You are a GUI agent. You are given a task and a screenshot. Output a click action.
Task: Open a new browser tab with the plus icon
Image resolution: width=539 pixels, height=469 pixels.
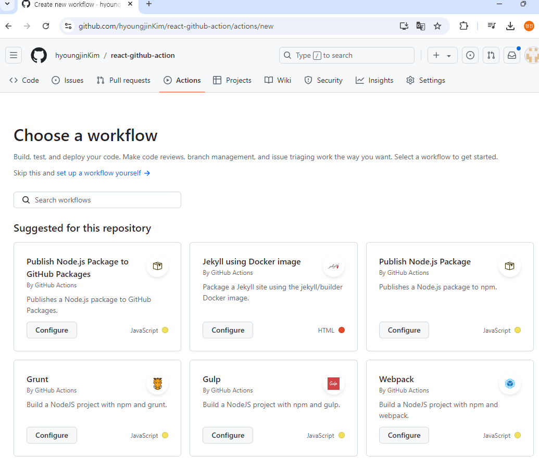click(149, 4)
